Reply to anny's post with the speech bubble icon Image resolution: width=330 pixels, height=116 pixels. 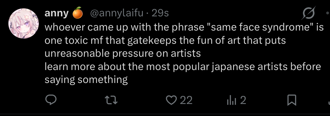51,100
